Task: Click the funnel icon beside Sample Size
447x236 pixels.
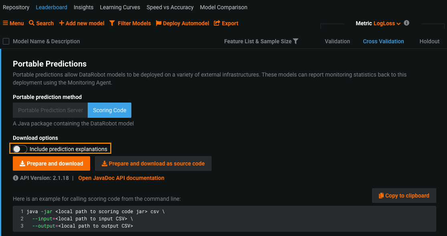Action: tap(296, 41)
